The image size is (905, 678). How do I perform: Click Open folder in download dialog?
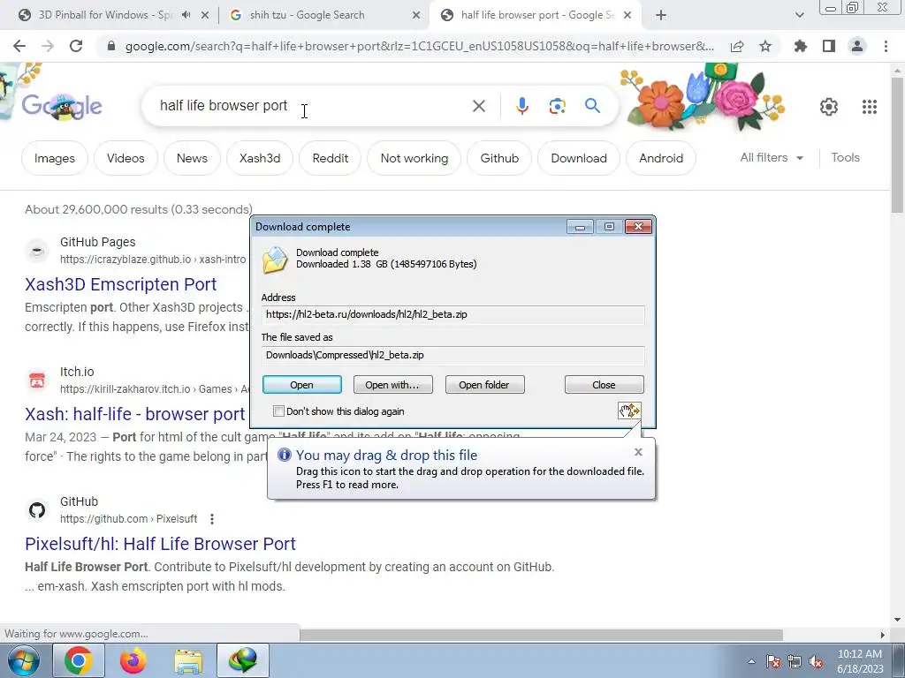tap(484, 385)
